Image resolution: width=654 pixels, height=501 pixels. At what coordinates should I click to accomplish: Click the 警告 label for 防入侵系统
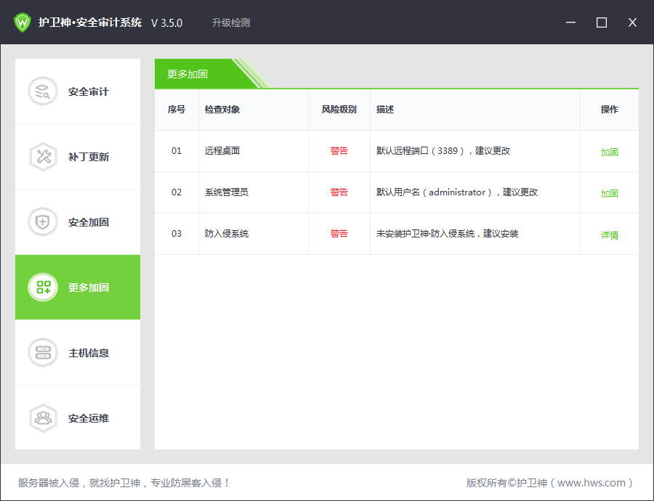(x=339, y=233)
